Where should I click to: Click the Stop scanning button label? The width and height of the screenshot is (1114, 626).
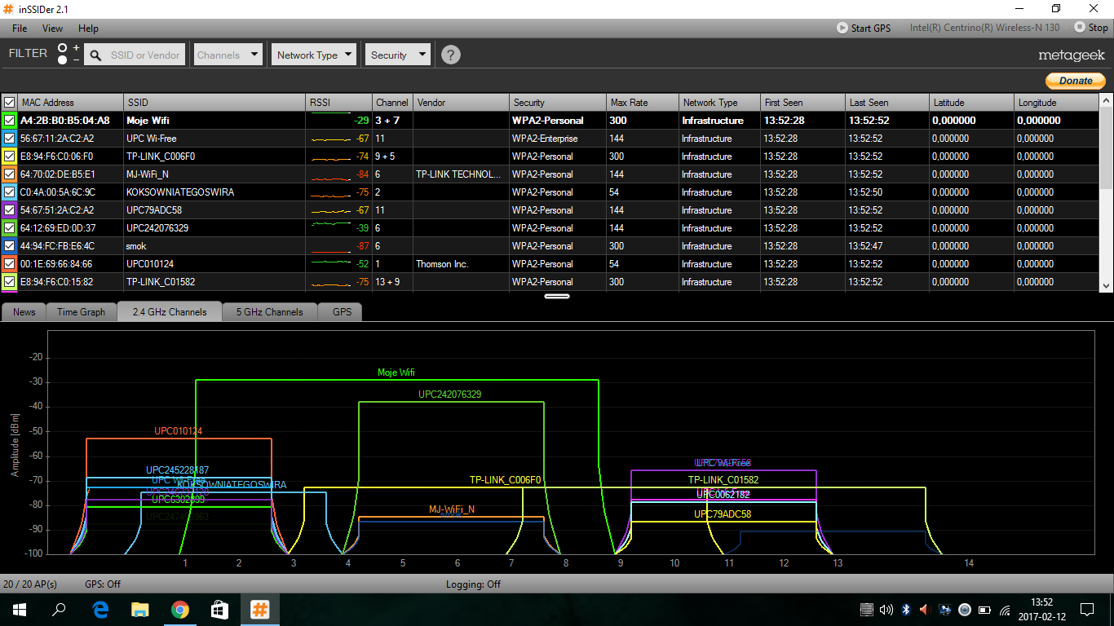pos(1099,28)
